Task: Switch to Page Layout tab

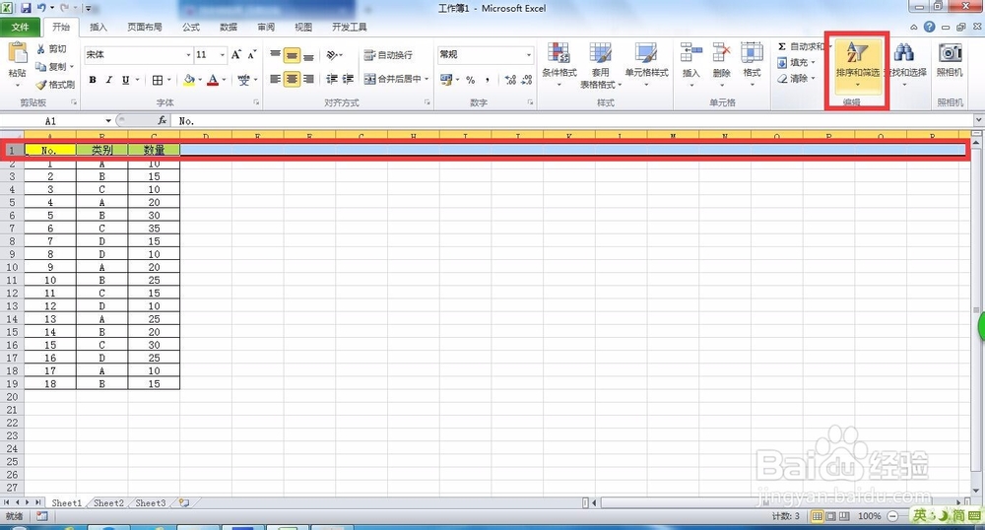Action: pos(145,27)
